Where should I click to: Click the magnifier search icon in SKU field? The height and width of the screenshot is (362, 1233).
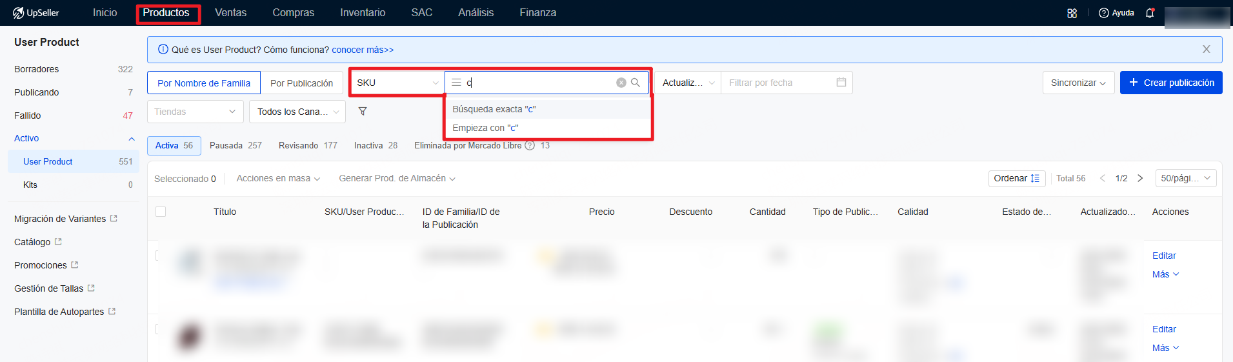[636, 83]
